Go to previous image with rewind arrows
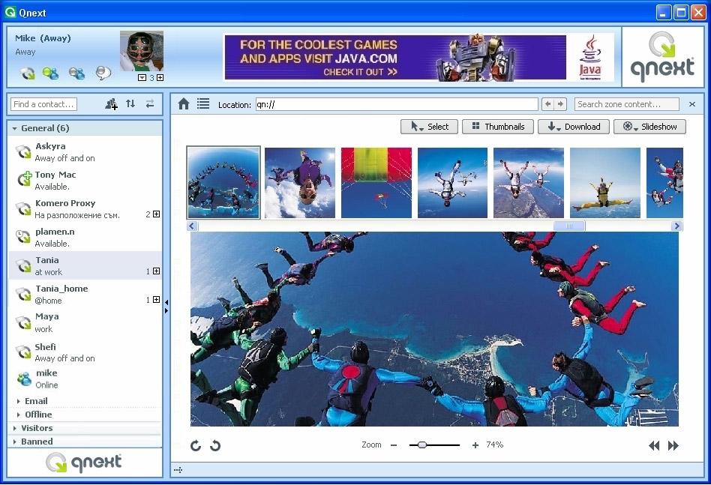Viewport: 711px width, 485px height. point(654,445)
